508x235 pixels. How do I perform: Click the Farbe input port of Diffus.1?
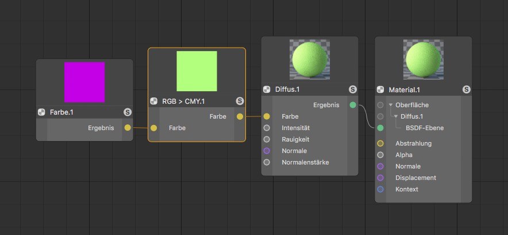(267, 116)
